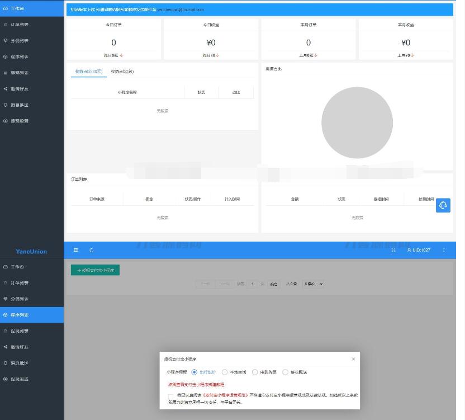This screenshot has width=465, height=420.
Task: Open the red mini program tutorial link
Action: tap(196, 385)
